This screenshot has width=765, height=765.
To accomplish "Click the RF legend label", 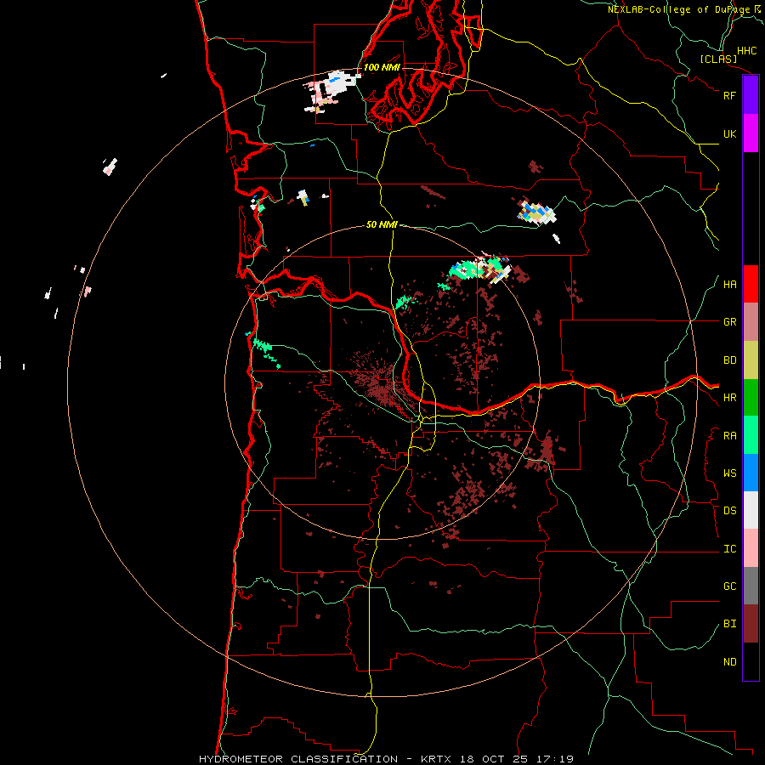I will click(x=729, y=95).
